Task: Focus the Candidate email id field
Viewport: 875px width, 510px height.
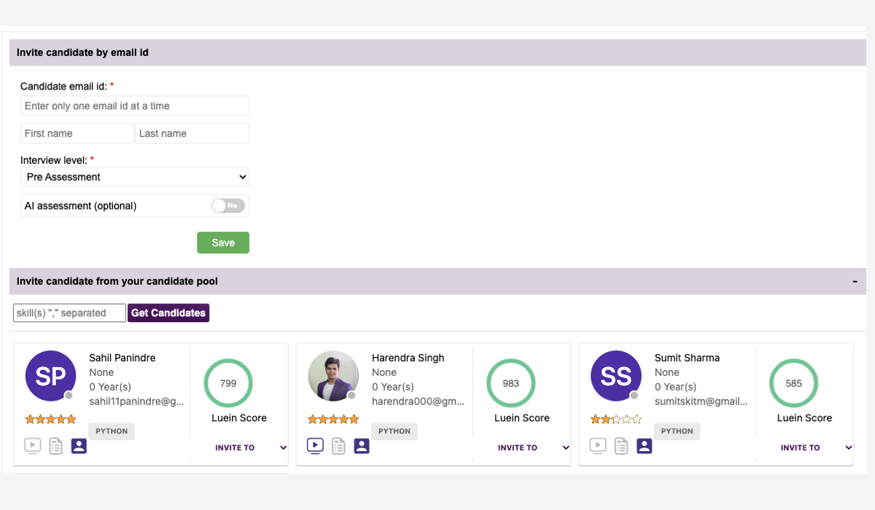Action: [x=135, y=106]
